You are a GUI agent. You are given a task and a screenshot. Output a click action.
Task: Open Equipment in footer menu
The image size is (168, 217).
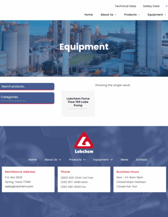101,160
